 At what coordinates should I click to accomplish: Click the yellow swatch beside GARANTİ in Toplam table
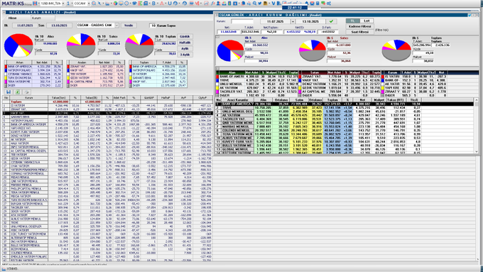(x=131, y=78)
